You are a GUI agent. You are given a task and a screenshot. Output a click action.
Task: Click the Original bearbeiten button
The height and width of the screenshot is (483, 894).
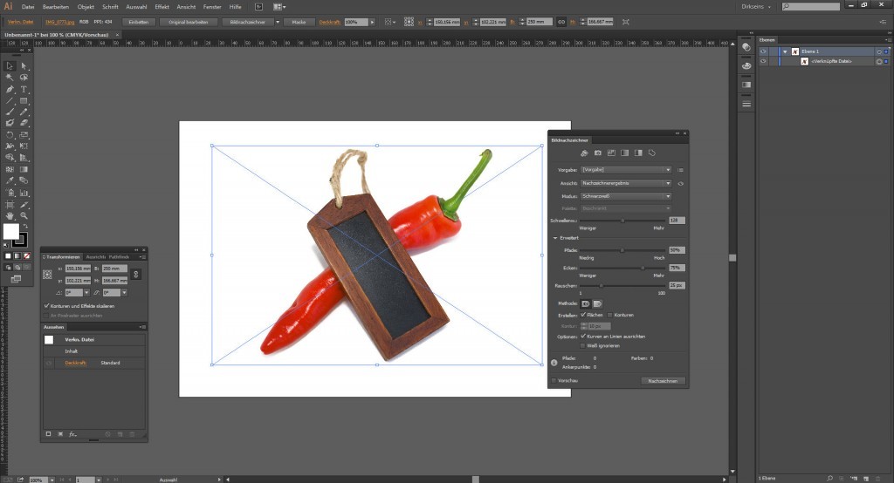(x=189, y=22)
